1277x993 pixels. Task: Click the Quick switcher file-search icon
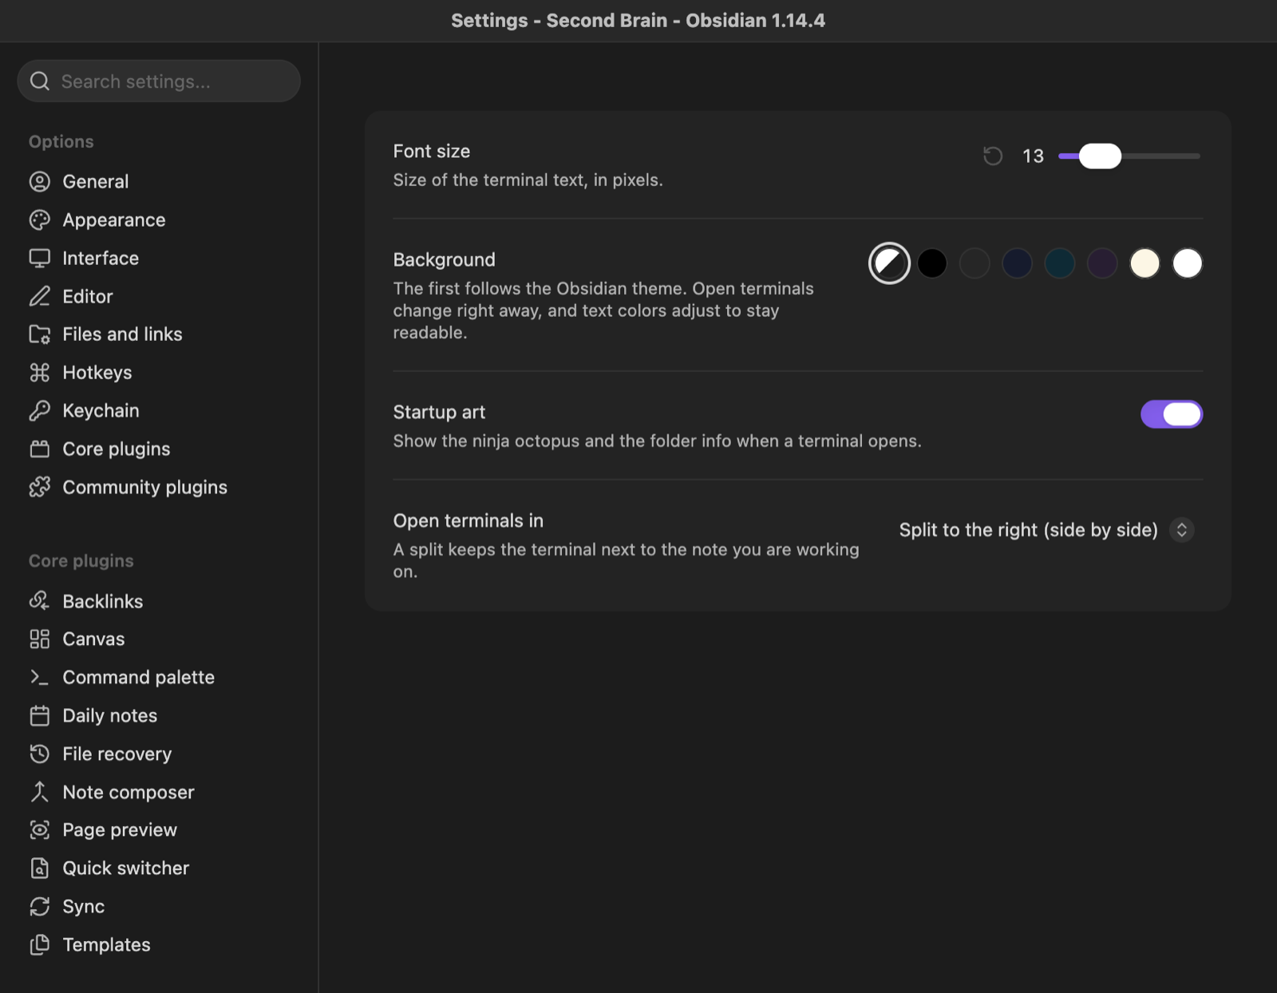pyautogui.click(x=39, y=868)
